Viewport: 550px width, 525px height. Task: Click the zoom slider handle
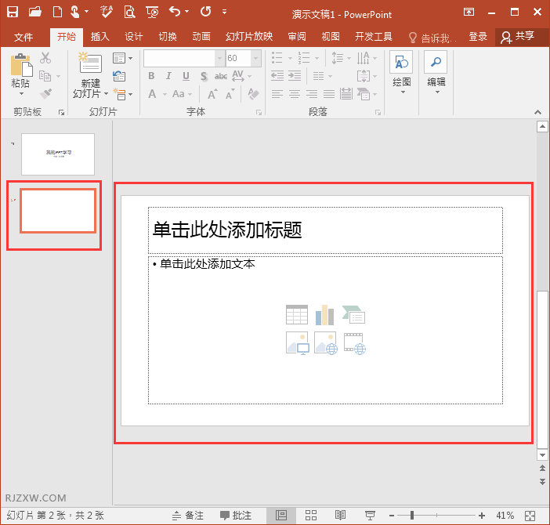(412, 515)
